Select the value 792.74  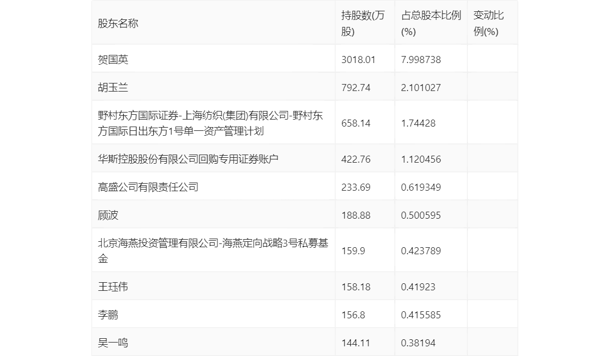pos(356,88)
